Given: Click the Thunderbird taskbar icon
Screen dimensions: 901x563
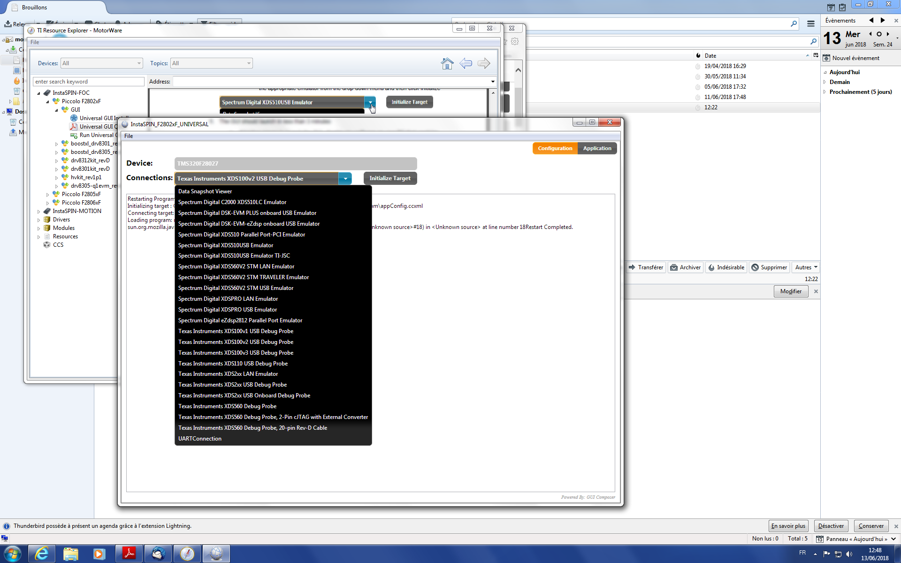Looking at the screenshot, I should point(158,554).
